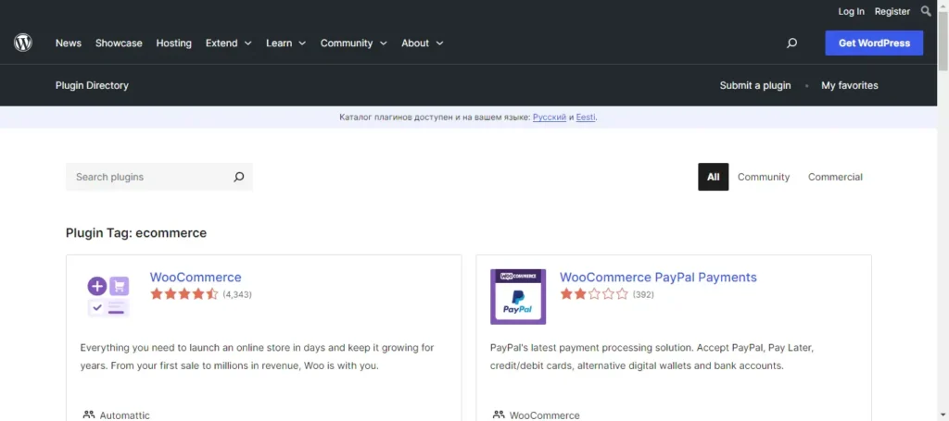Filter by Commercial plugins
The height and width of the screenshot is (421, 949).
835,177
